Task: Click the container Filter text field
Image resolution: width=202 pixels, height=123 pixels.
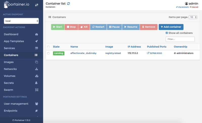Action: tap(180, 39)
